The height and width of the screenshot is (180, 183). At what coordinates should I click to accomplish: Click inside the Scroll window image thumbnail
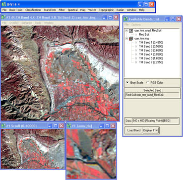coord(33,149)
